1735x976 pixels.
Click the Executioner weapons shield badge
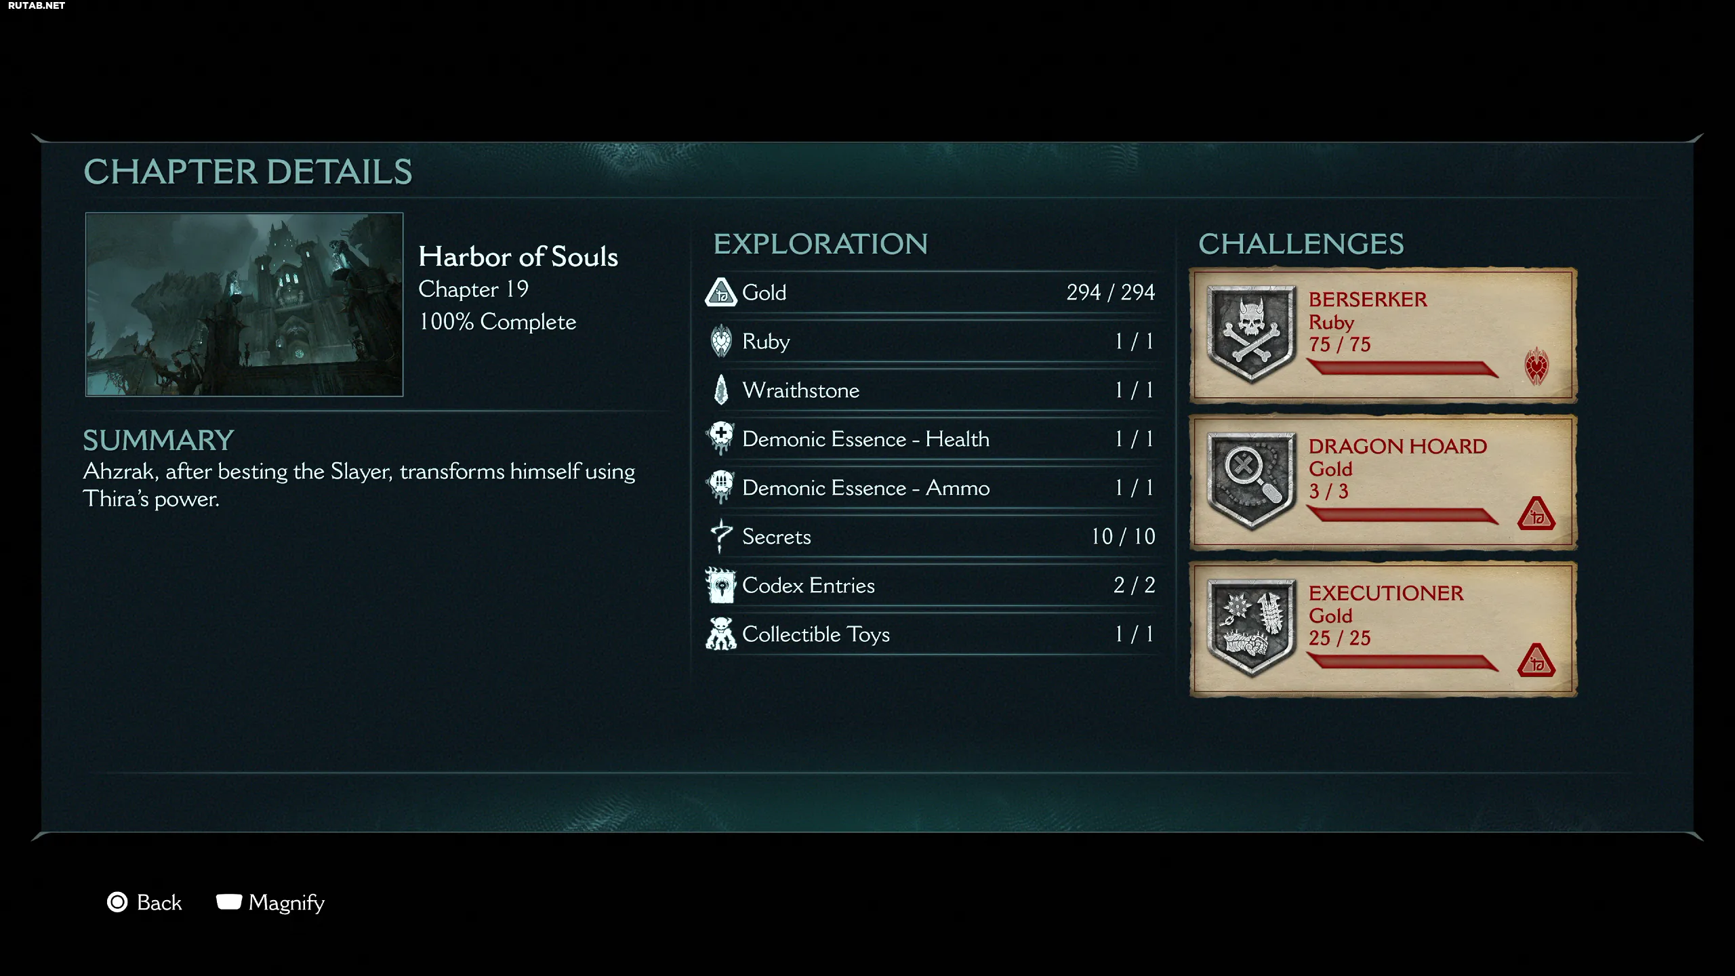[x=1252, y=628]
